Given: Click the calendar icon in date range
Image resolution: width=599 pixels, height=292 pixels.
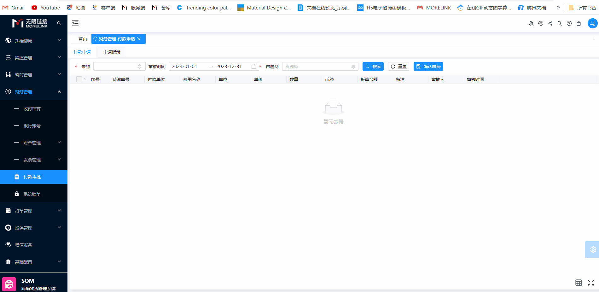Looking at the screenshot, I should 253,67.
